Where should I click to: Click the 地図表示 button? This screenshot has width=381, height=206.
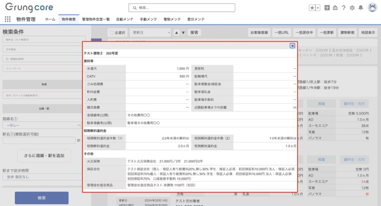click(368, 33)
